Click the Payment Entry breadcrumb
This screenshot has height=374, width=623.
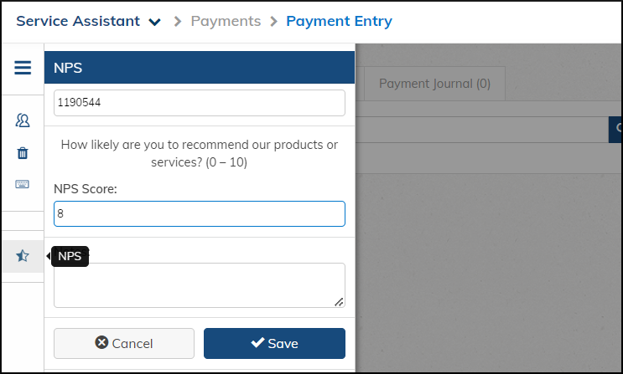[338, 21]
